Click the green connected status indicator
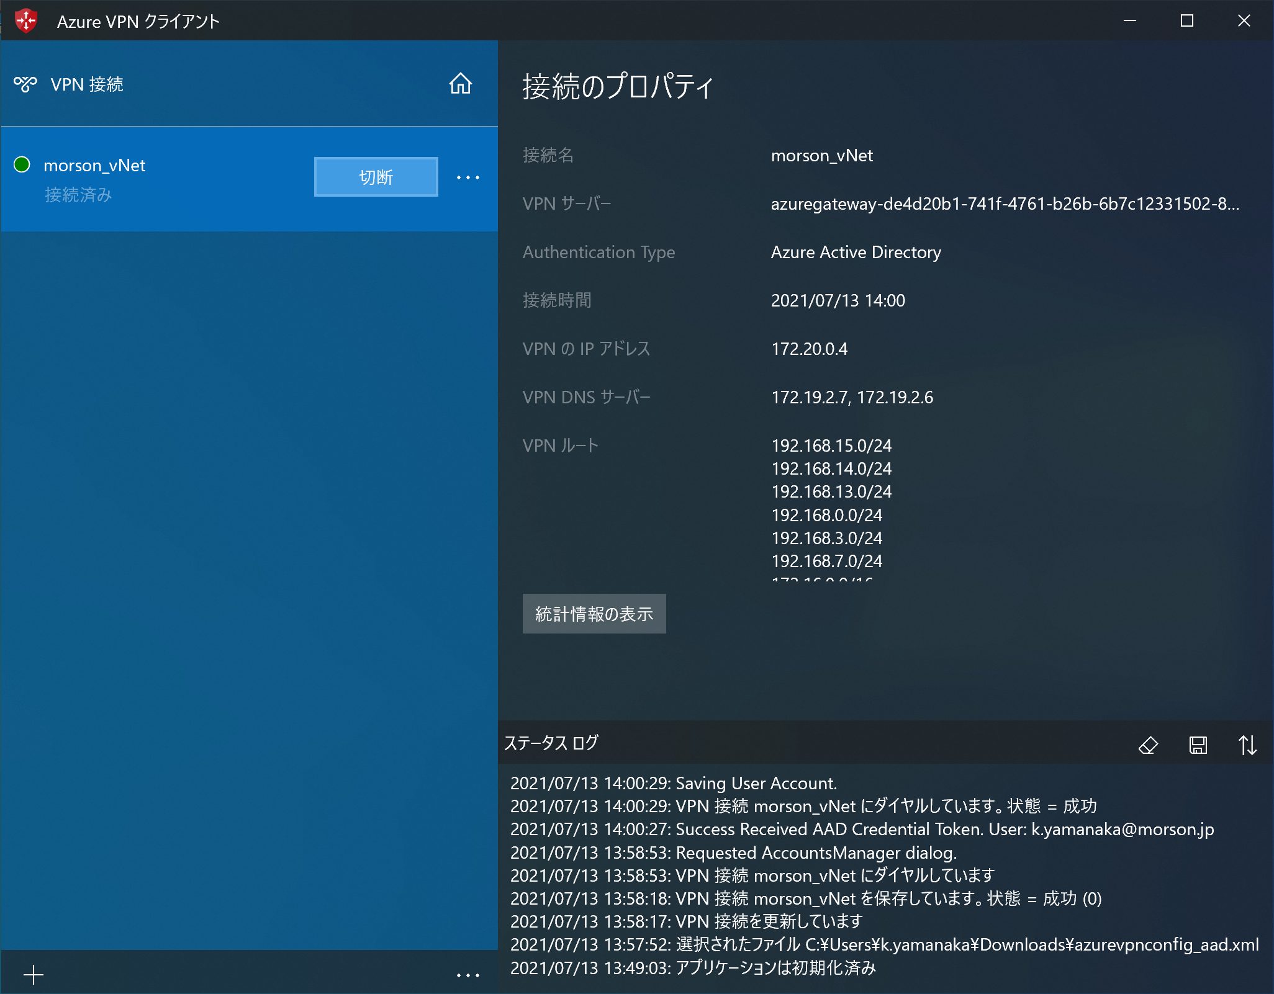 click(x=22, y=164)
